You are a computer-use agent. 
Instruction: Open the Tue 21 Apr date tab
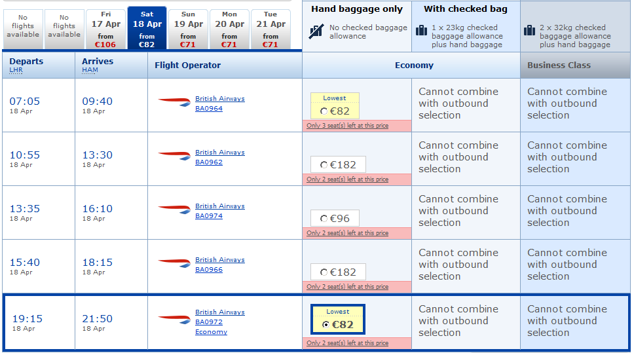(x=270, y=29)
